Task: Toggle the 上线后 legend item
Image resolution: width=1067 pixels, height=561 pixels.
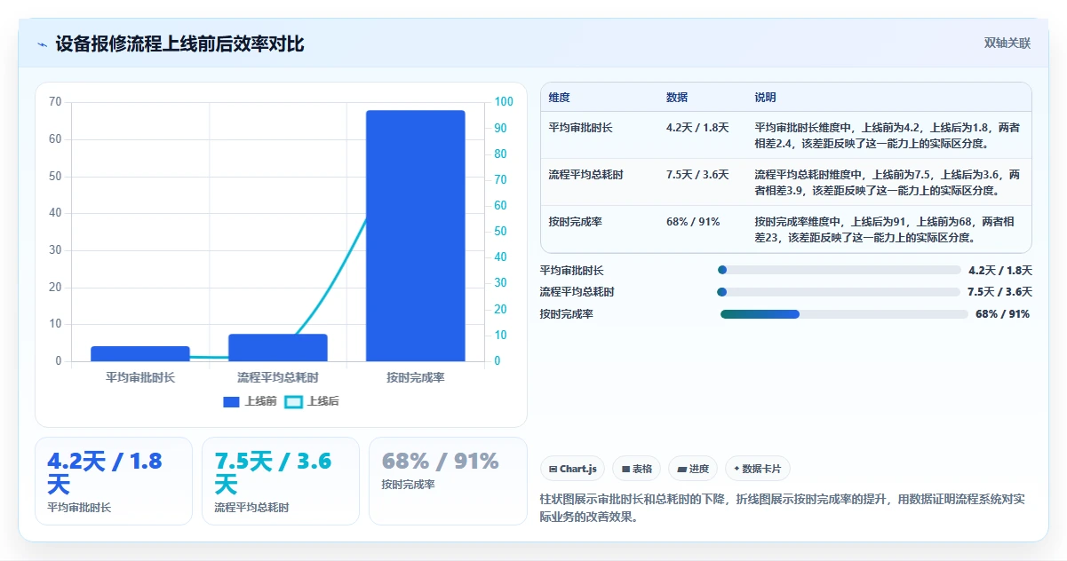Action: pyautogui.click(x=312, y=401)
